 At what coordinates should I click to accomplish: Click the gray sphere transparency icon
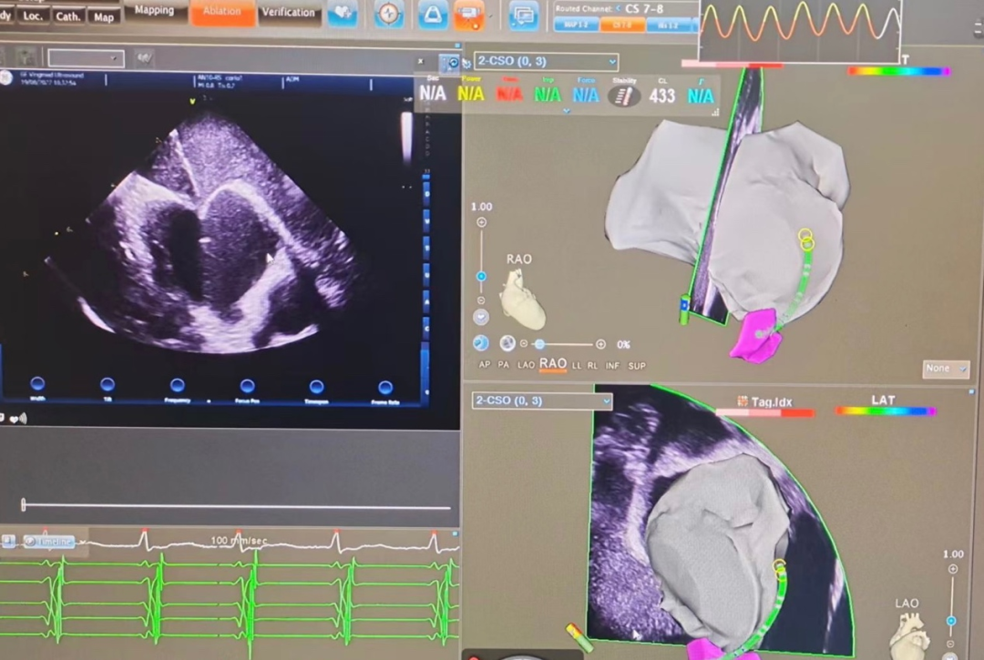[x=507, y=343]
